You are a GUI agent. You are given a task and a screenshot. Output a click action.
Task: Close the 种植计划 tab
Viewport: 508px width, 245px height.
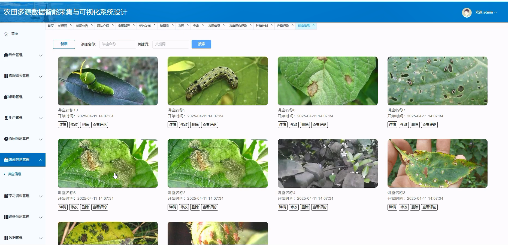(x=271, y=25)
